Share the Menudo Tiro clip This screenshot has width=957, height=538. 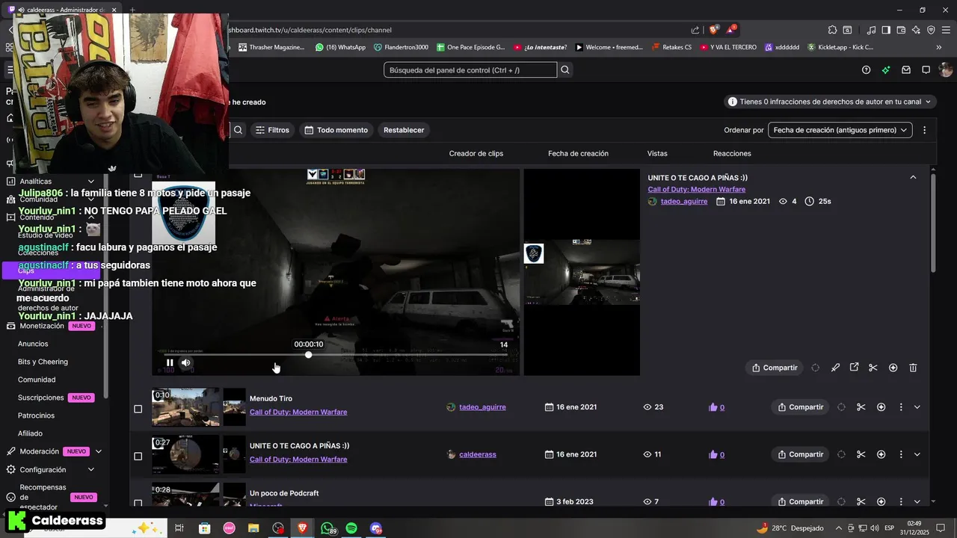(800, 407)
